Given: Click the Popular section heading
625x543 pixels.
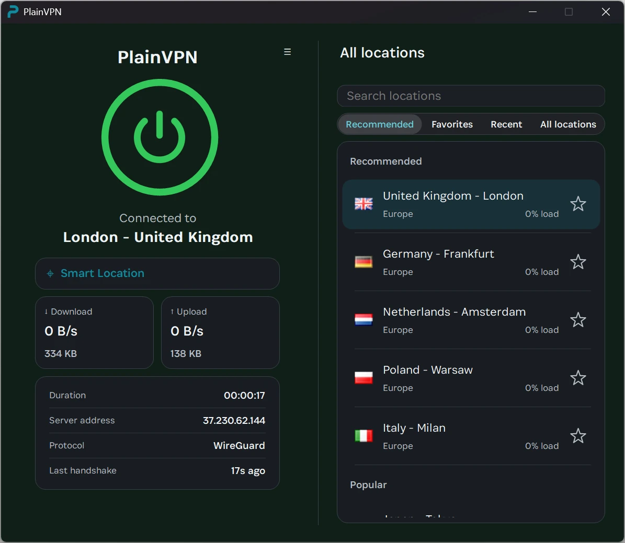Looking at the screenshot, I should 368,485.
